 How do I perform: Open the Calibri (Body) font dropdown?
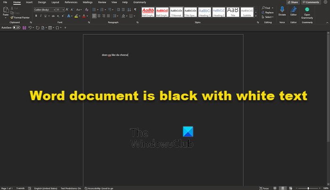point(44,9)
